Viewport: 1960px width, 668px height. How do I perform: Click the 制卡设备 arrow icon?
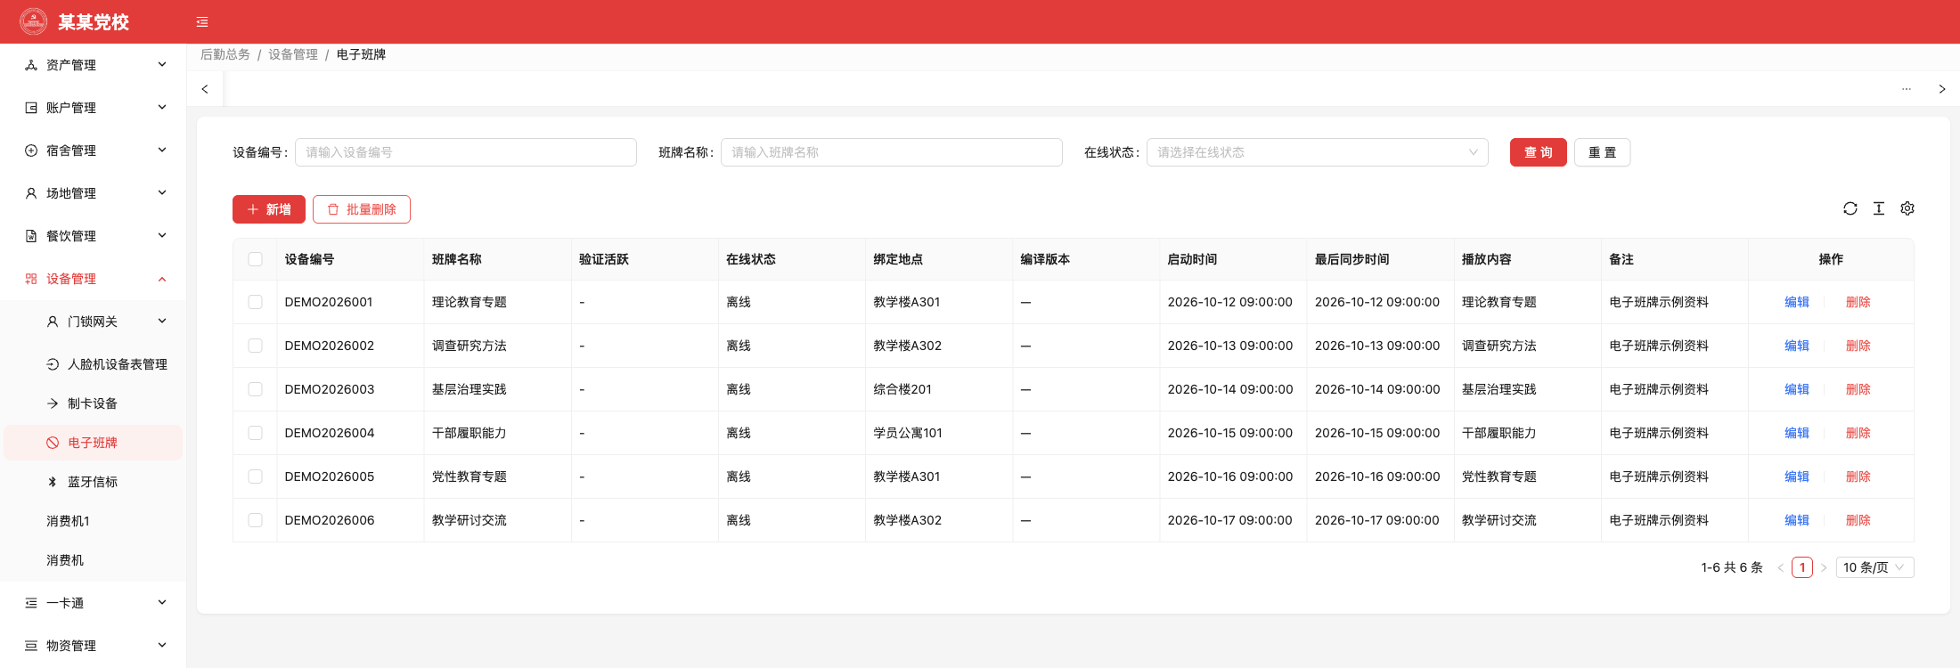point(53,403)
